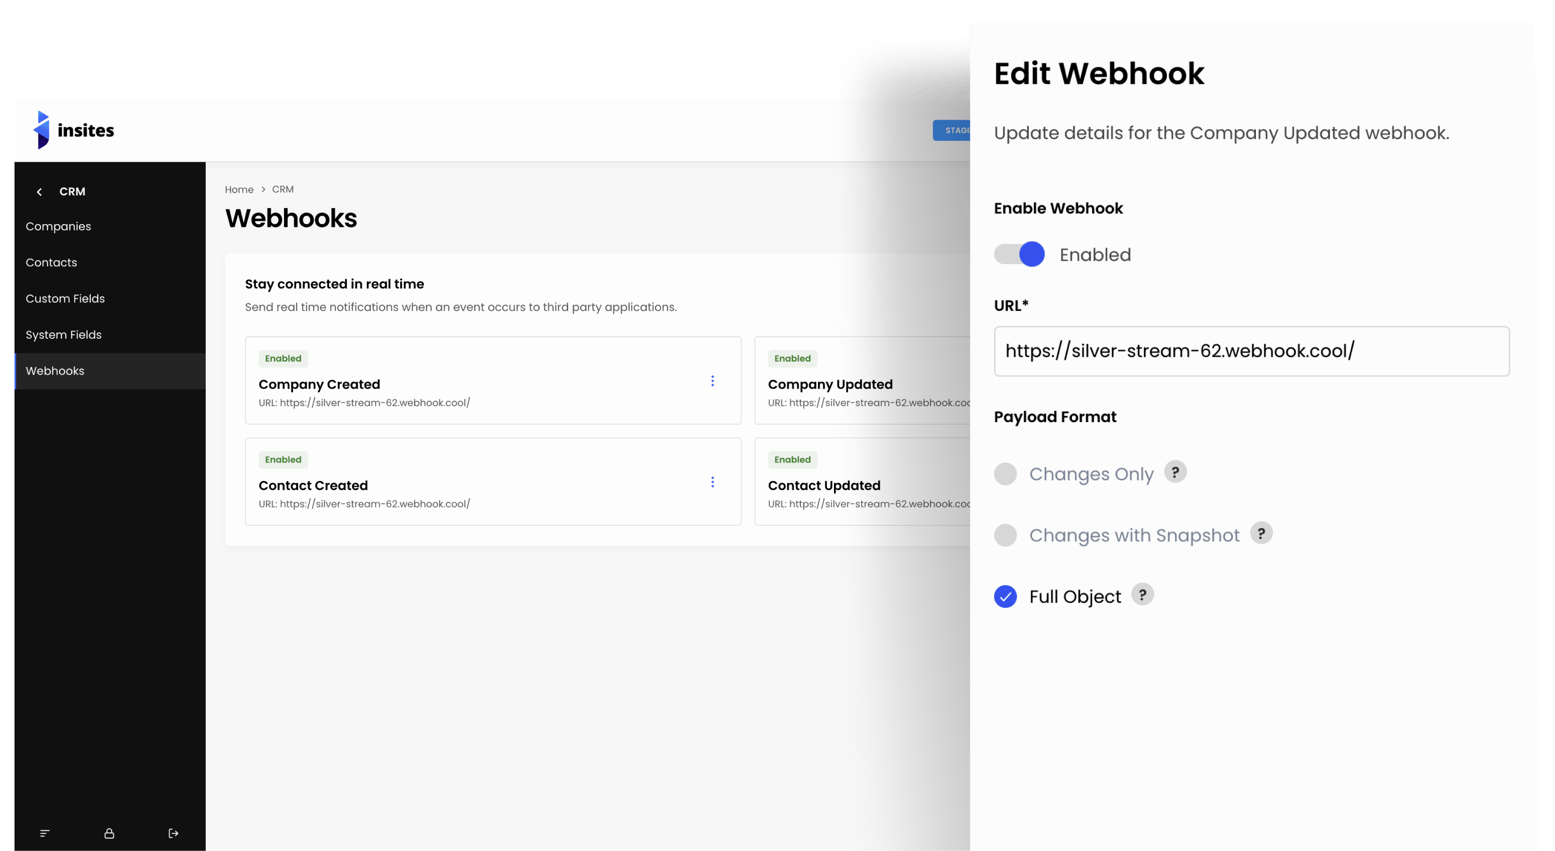Click the insites logo icon
The width and height of the screenshot is (1555, 851).
[41, 129]
